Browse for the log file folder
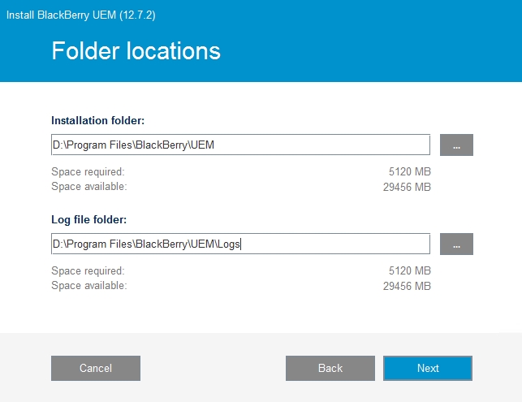 coord(456,244)
